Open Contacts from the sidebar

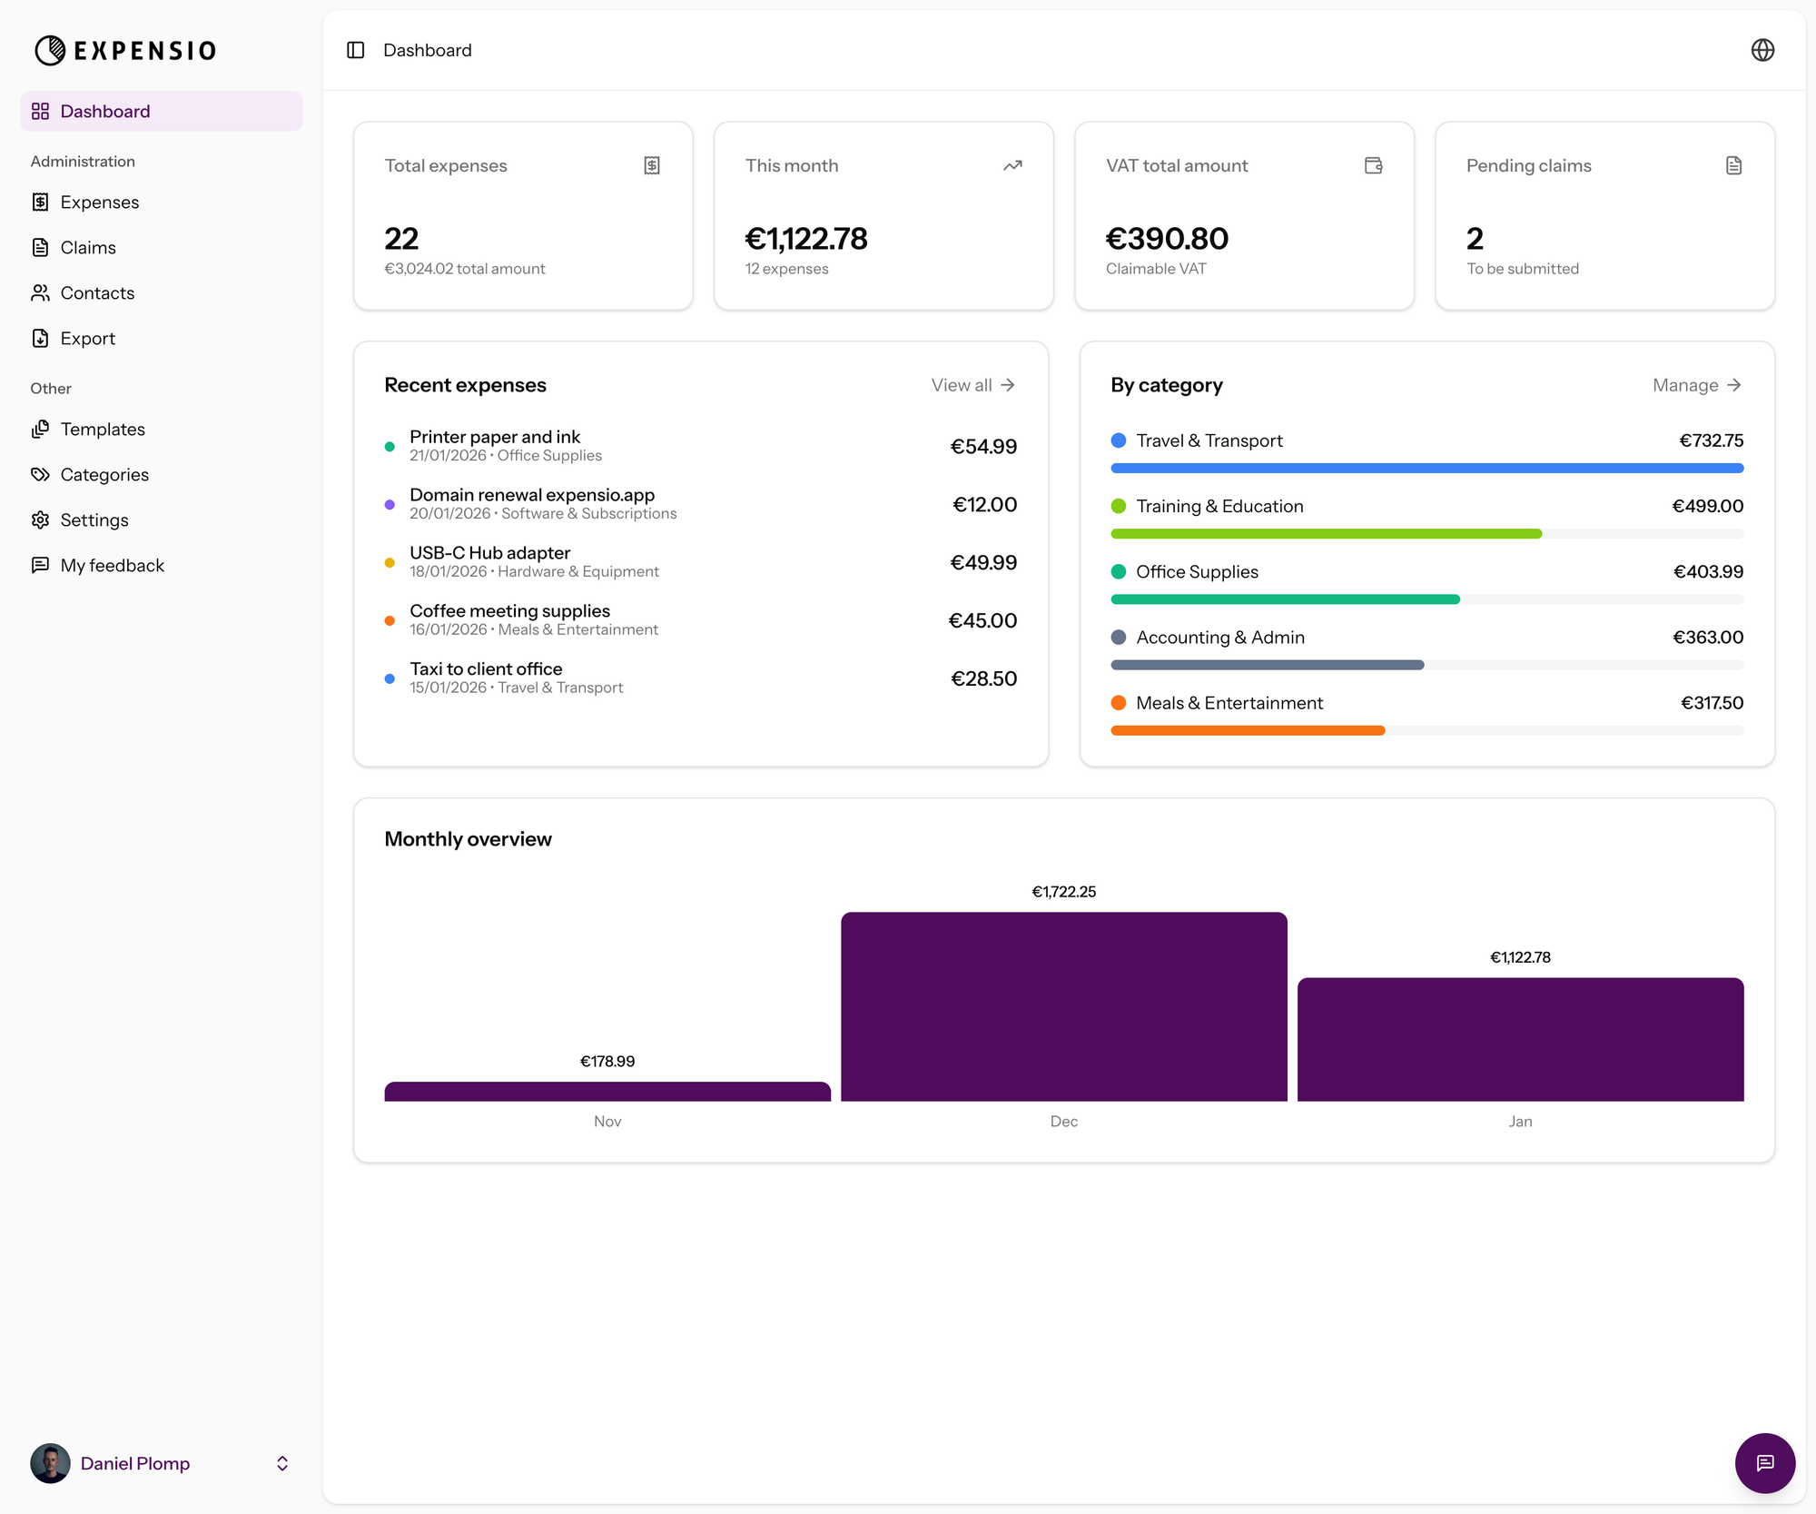click(97, 292)
